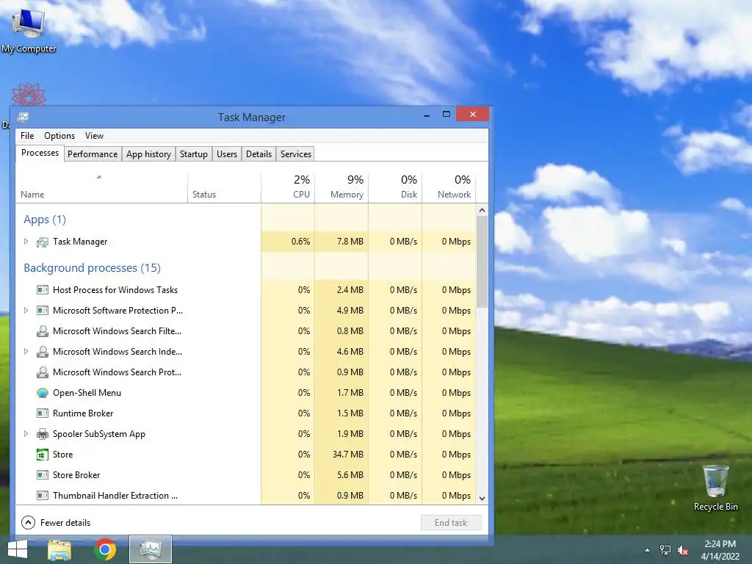Viewport: 752px width, 564px height.
Task: Switch to the Services tab
Action: (x=296, y=154)
